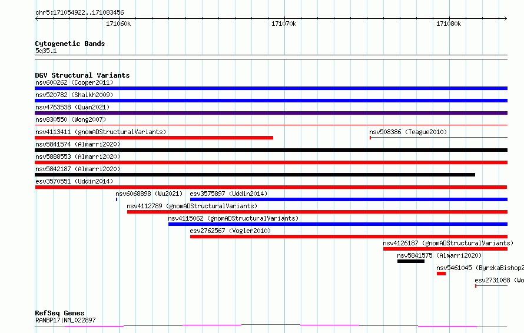Click the Cytogenetic Bands track title

point(70,44)
